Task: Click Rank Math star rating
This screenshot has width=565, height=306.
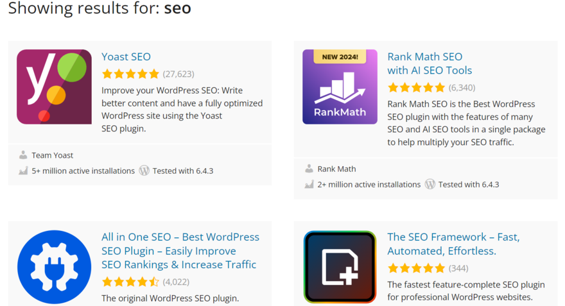Action: (x=416, y=87)
